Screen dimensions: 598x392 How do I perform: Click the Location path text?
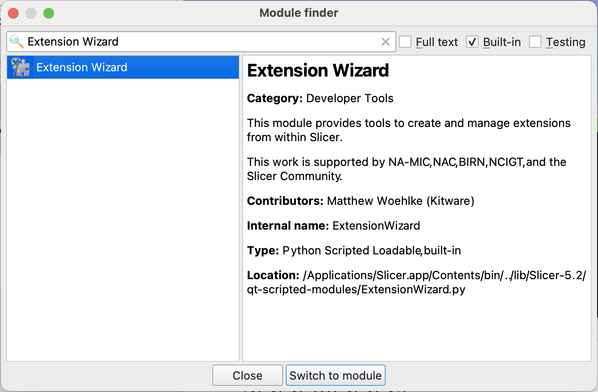(416, 282)
